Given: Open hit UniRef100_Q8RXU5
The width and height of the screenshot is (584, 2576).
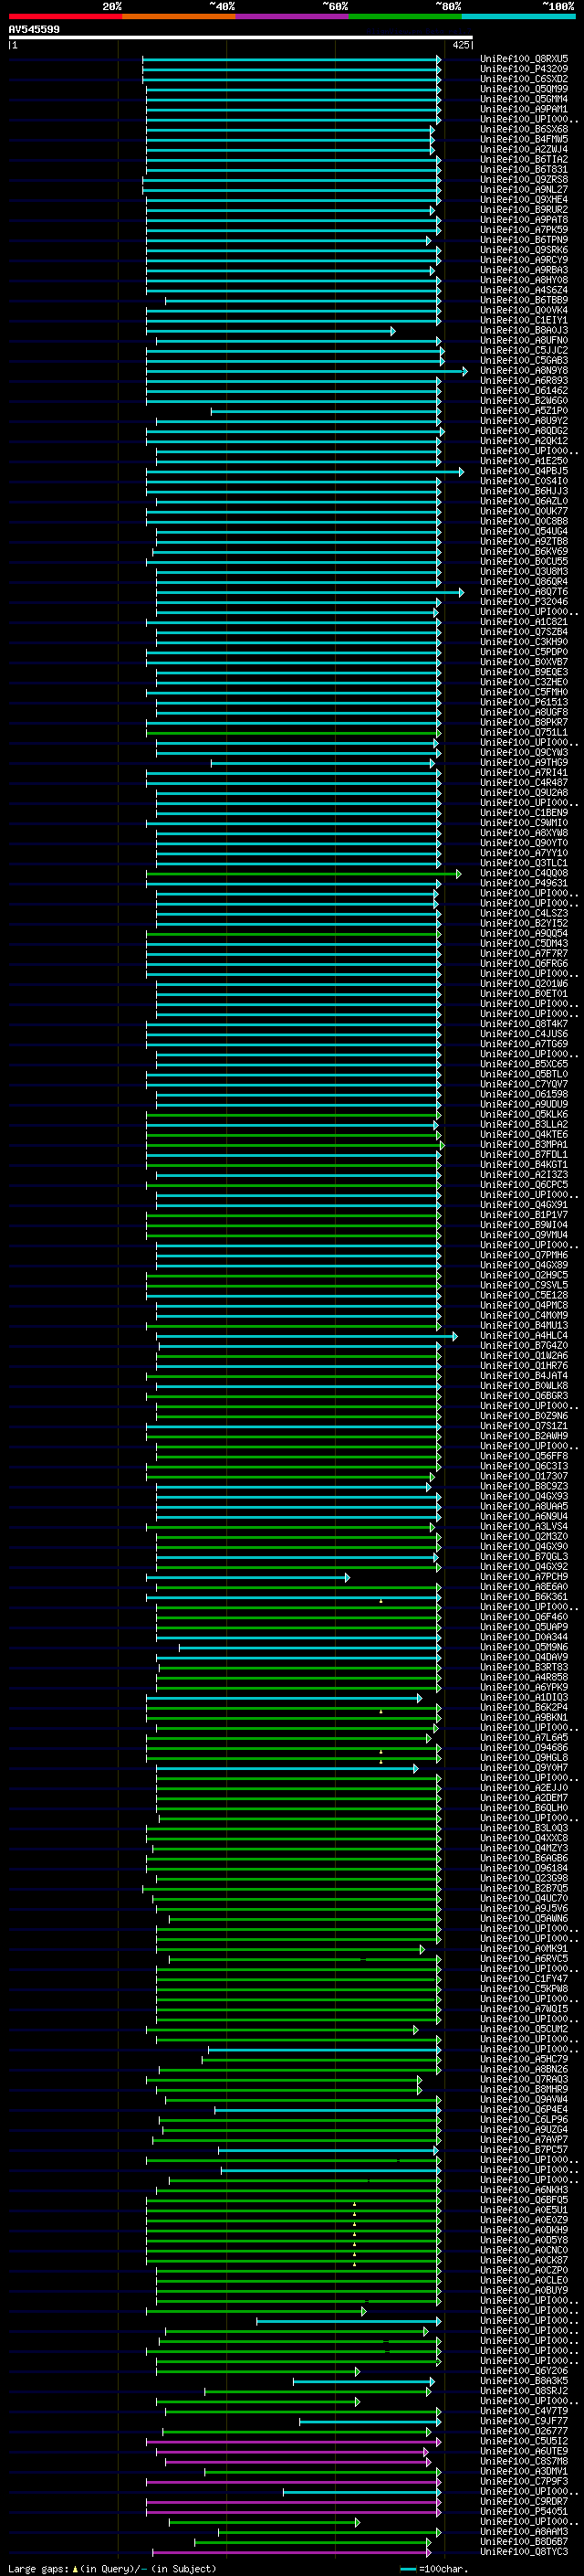Looking at the screenshot, I should click(x=524, y=59).
